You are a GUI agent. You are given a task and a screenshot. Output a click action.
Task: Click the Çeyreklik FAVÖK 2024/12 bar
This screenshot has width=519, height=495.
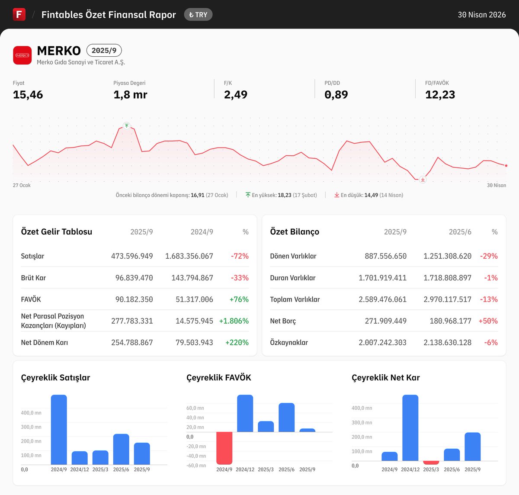coord(245,413)
